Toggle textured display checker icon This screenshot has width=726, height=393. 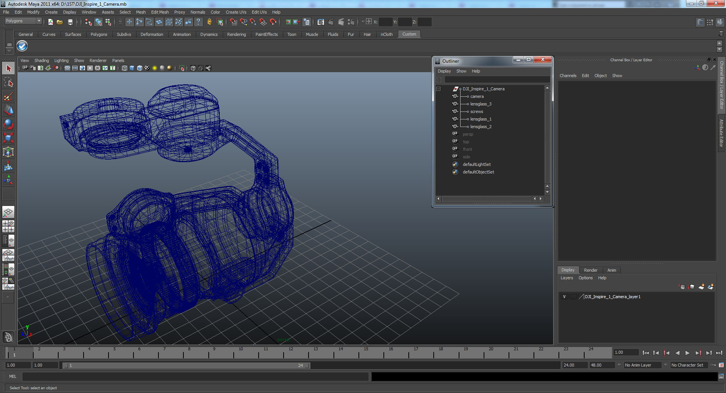point(147,68)
